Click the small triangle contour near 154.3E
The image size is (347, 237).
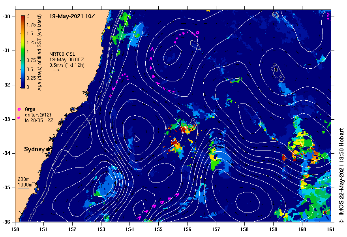click(x=137, y=139)
